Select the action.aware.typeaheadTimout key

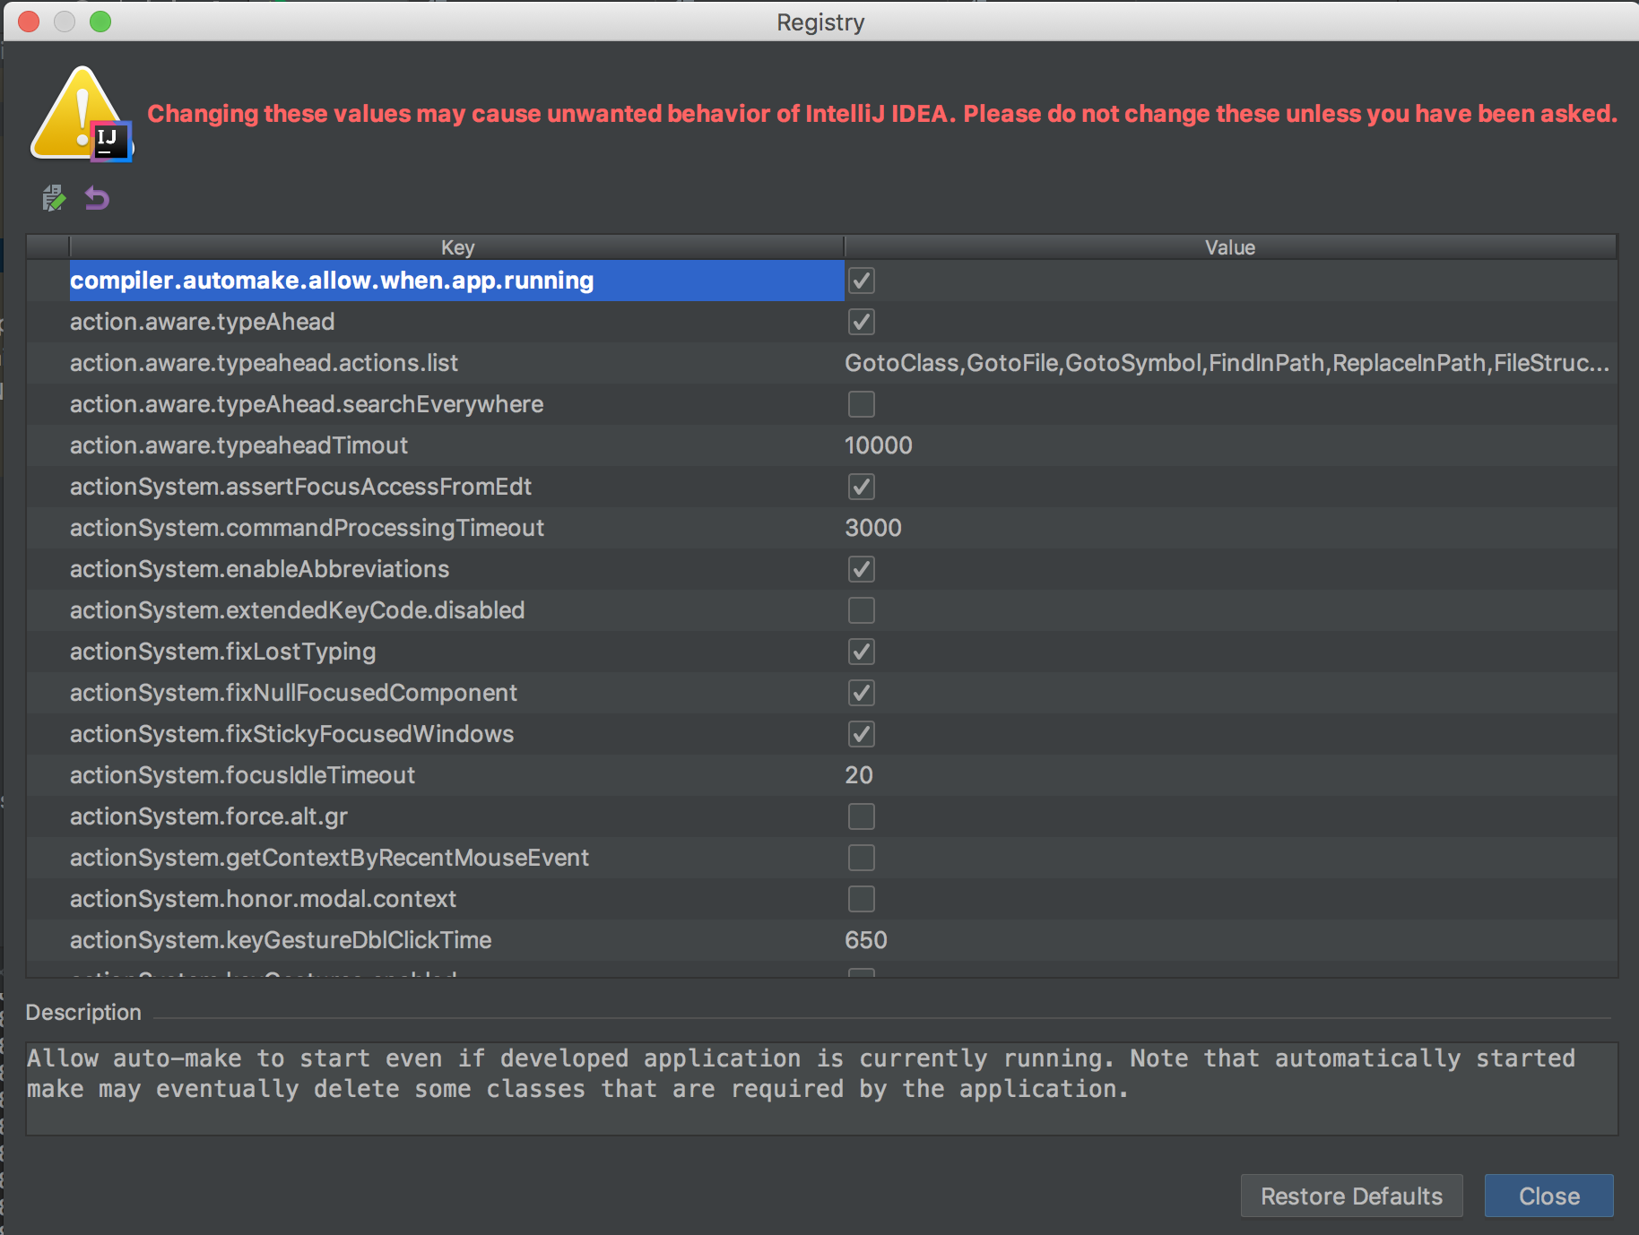[x=238, y=445]
